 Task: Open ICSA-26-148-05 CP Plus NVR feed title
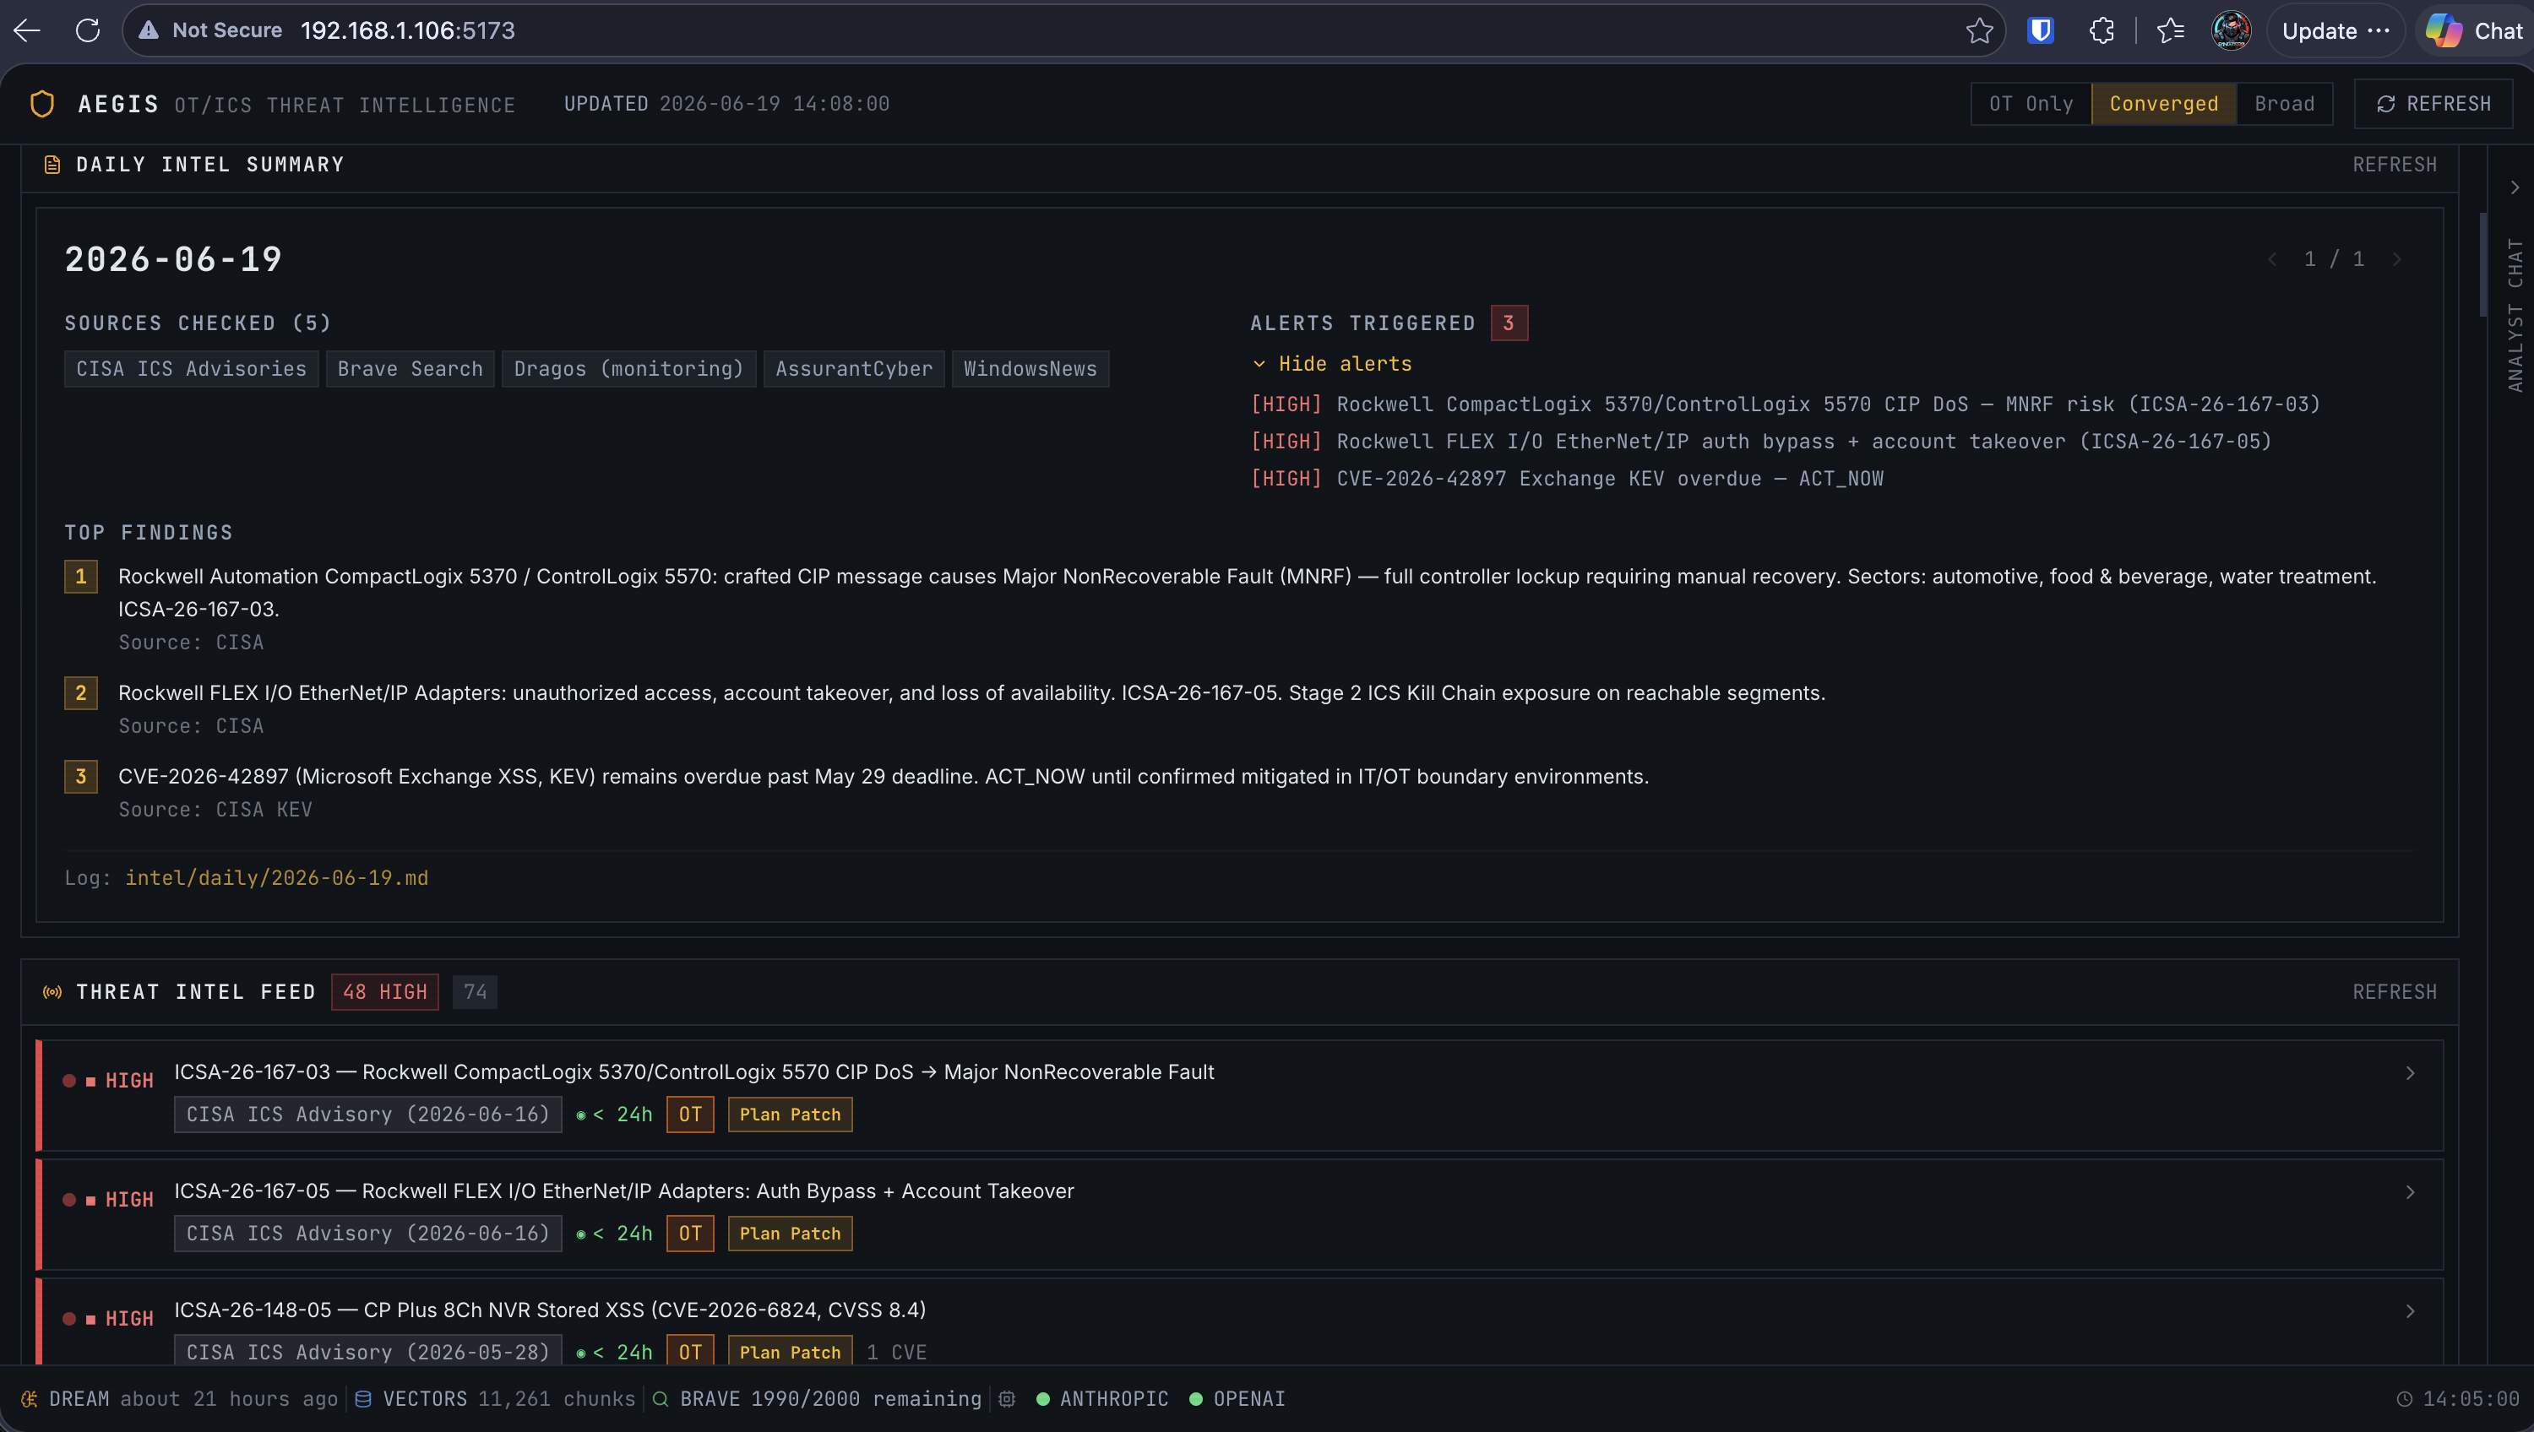point(550,1310)
